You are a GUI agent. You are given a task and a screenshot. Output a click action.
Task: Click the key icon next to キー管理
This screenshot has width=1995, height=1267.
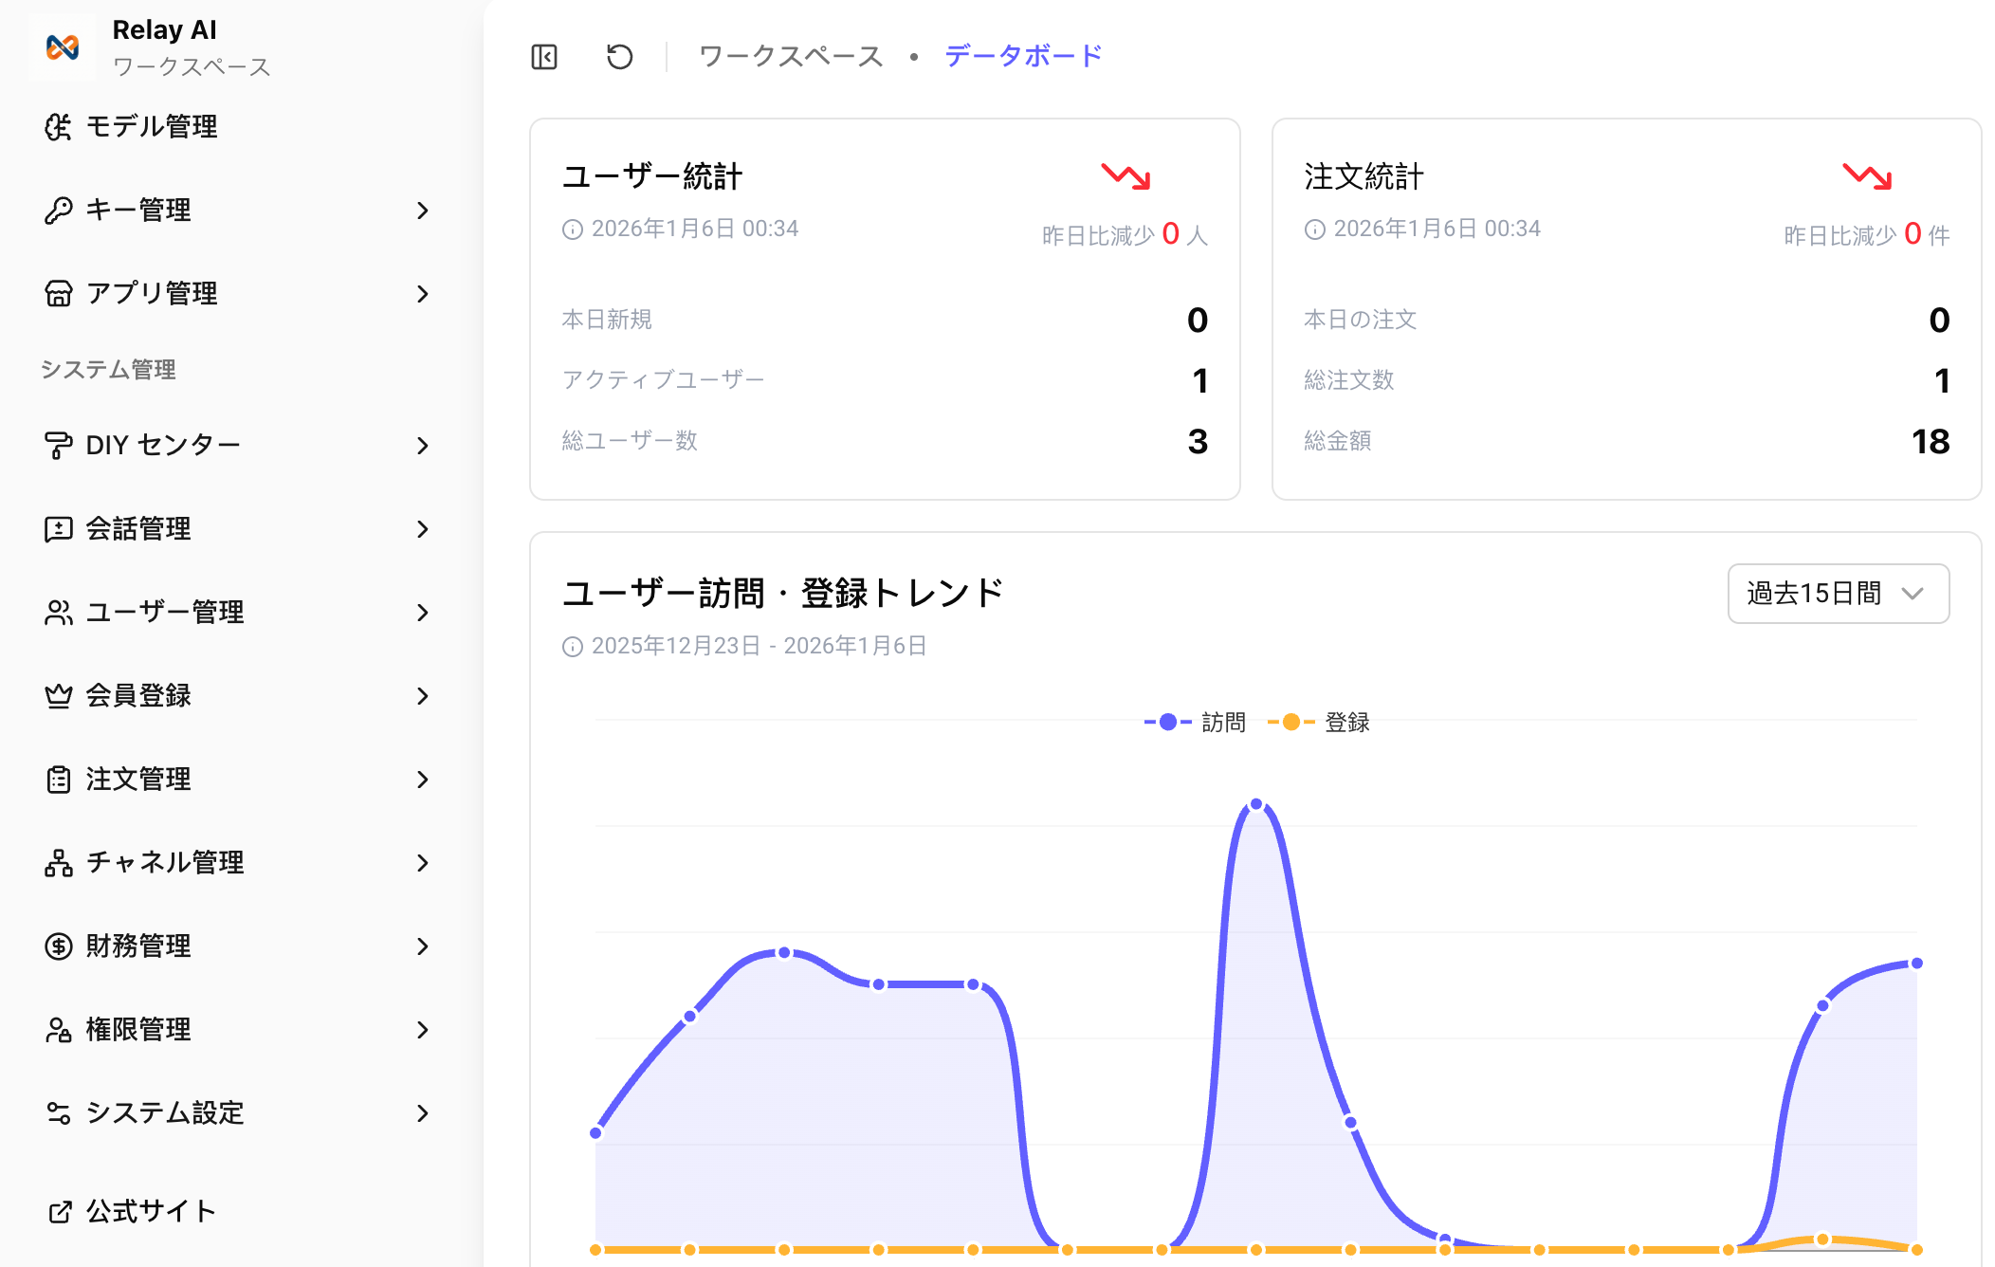(x=59, y=210)
